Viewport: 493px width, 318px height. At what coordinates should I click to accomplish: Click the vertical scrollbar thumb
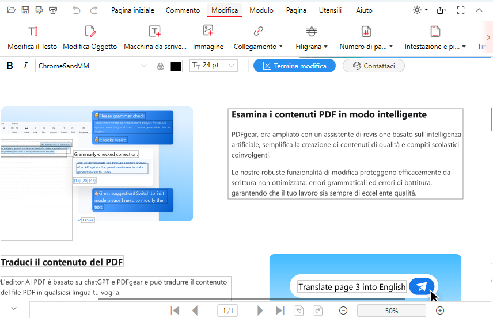(491, 119)
